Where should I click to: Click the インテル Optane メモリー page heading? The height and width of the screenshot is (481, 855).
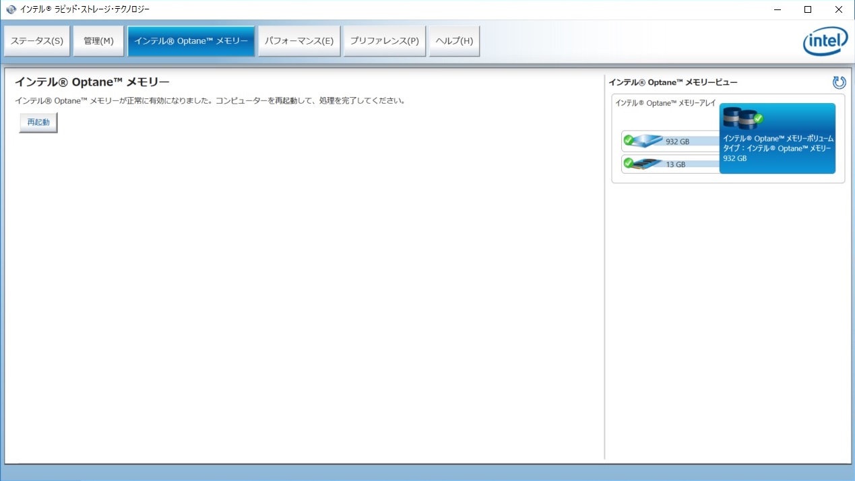[x=92, y=82]
